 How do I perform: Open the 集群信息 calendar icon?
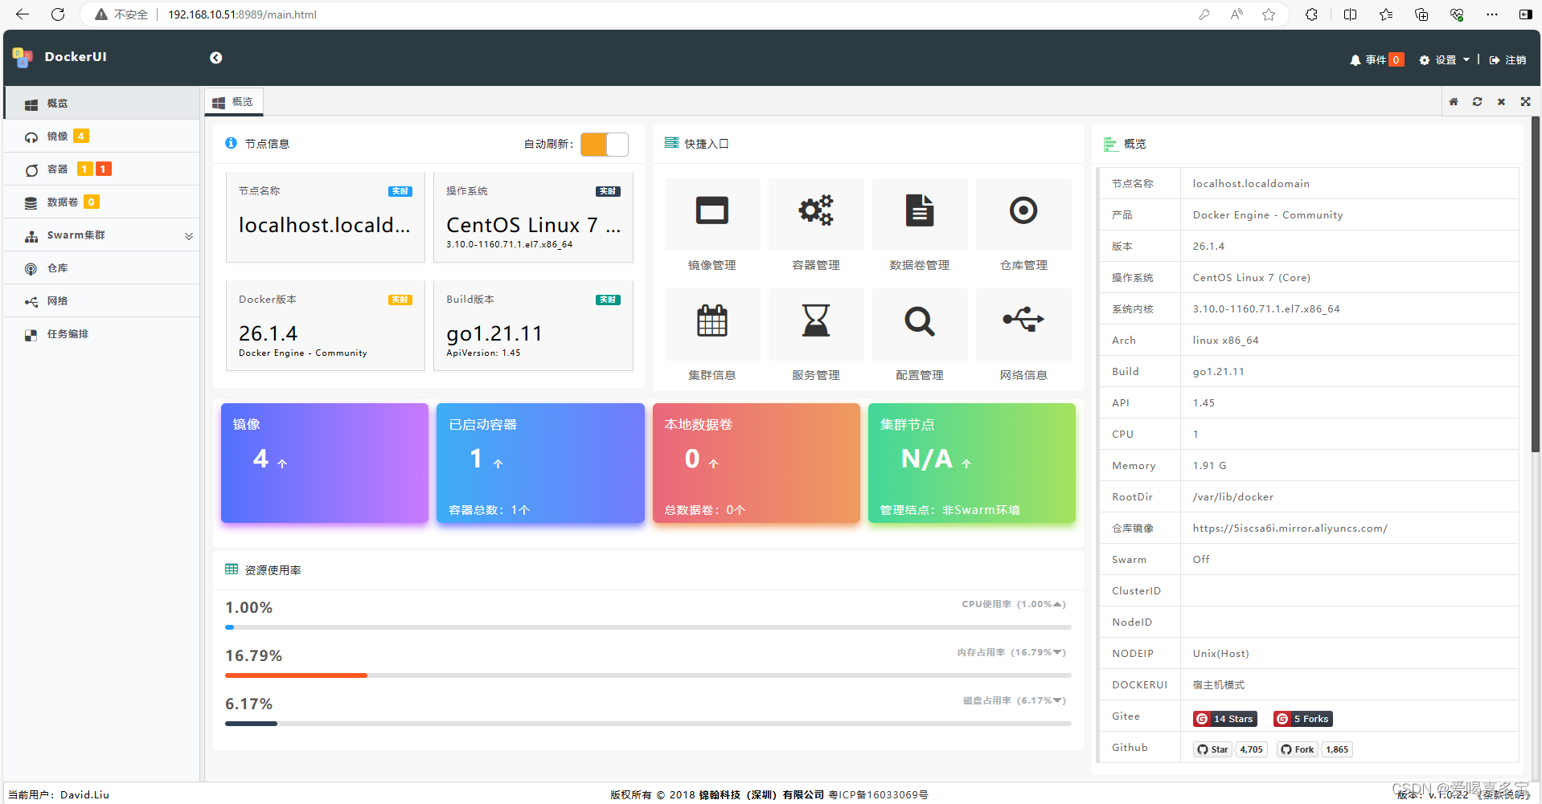pos(712,320)
